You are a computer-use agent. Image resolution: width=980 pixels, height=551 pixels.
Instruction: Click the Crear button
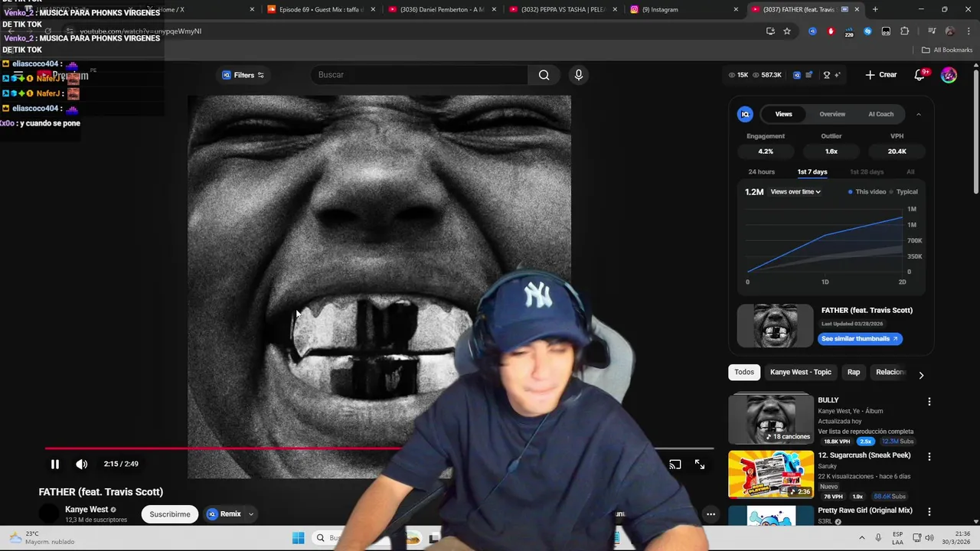point(881,75)
